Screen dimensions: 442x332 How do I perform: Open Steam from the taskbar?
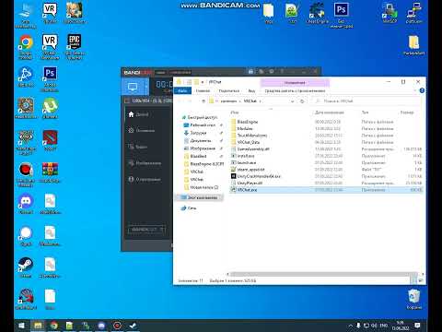tap(133, 326)
